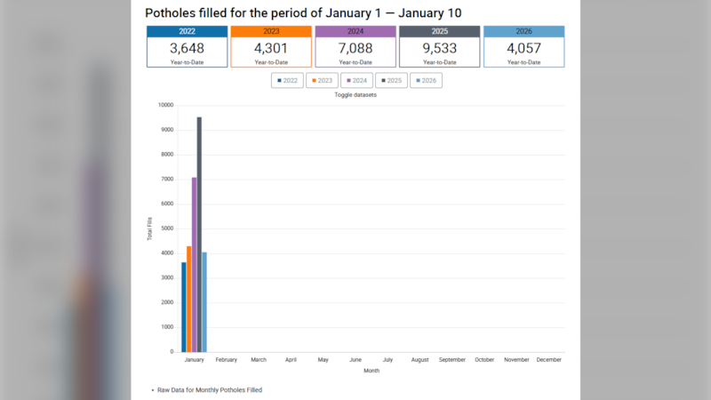Image resolution: width=711 pixels, height=400 pixels.
Task: Click the 2022 year-to-date card showing 3,648
Action: (x=187, y=47)
